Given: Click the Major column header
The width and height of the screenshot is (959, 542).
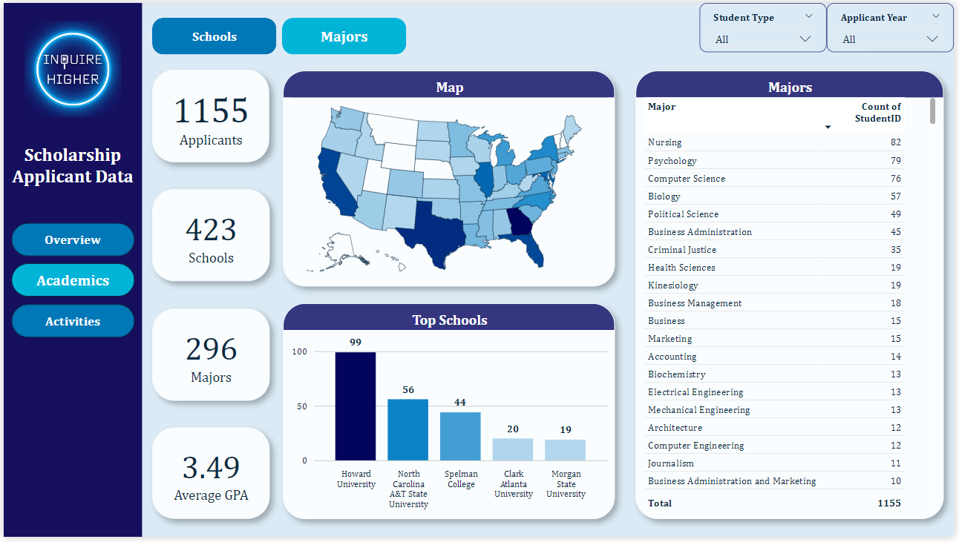Looking at the screenshot, I should pos(661,107).
